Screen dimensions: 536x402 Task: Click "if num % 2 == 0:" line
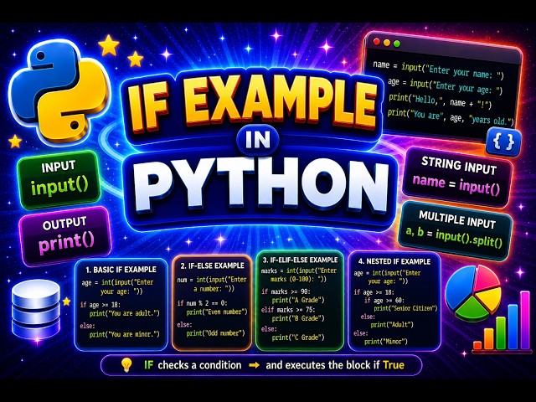(x=203, y=303)
